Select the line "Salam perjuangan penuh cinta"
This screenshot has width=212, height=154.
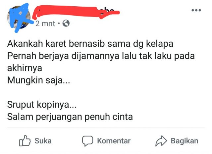tap(70, 117)
